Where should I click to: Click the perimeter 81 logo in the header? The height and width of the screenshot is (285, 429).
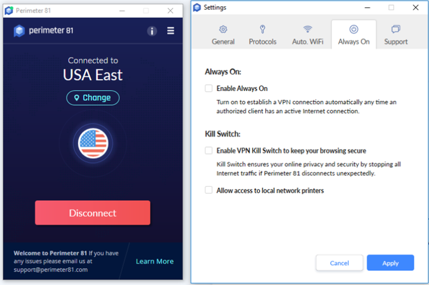[44, 31]
